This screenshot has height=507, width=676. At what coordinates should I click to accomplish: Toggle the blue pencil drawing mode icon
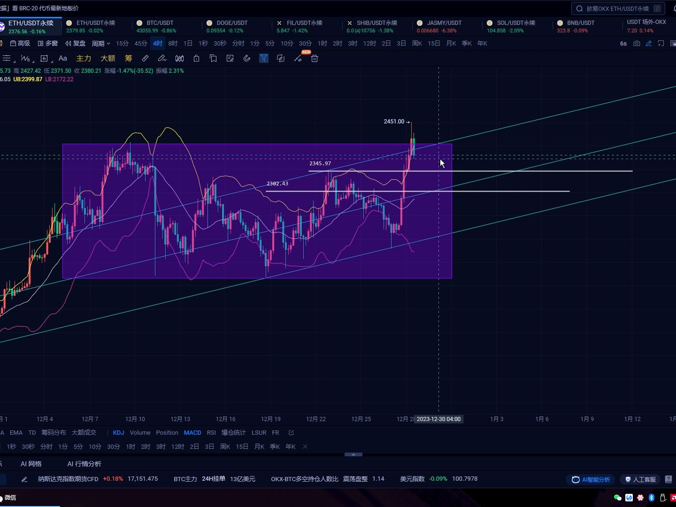click(649, 43)
